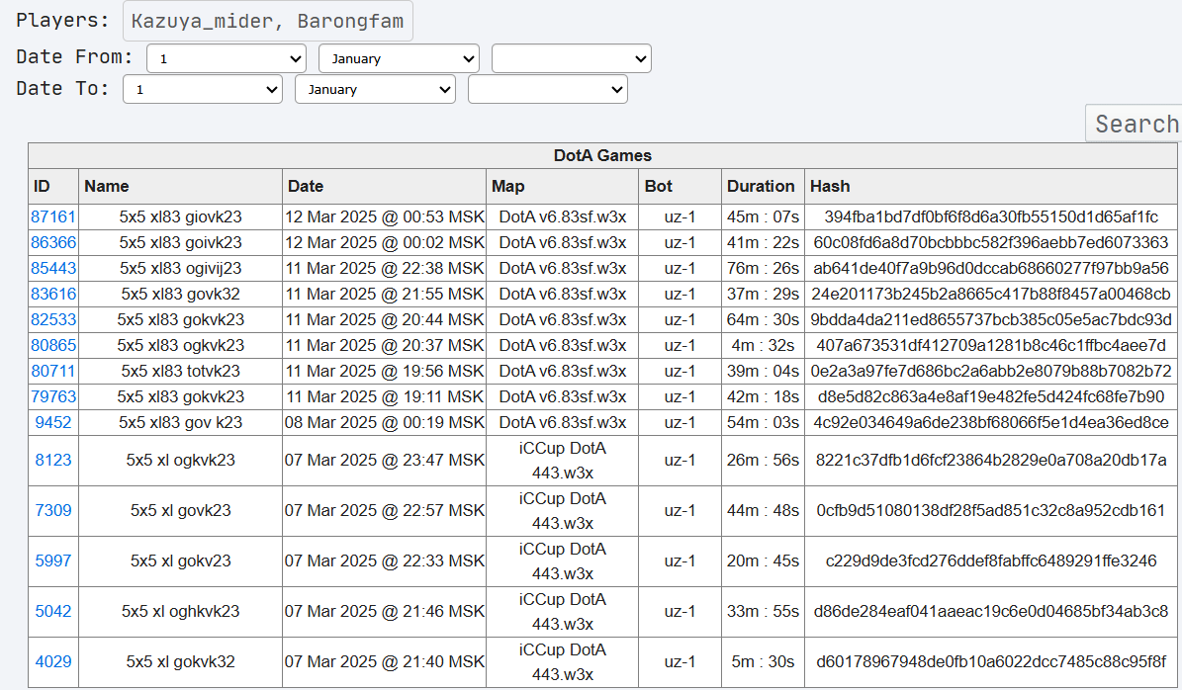Open the Date To day dropdown
This screenshot has height=690, width=1182.
pos(203,89)
